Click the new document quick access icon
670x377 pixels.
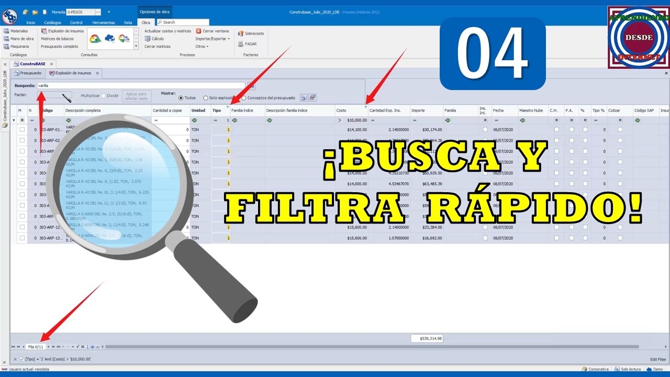(x=44, y=12)
